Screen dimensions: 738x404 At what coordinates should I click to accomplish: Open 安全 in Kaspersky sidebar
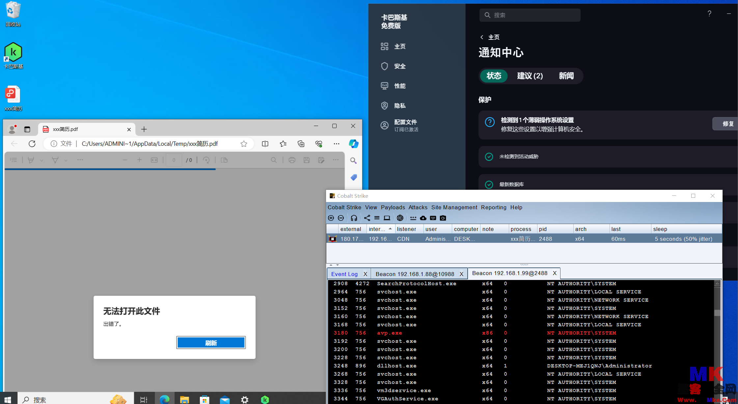(393, 66)
